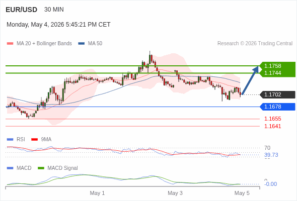Click the 9MA red legend marker
The image size is (297, 201).
(x=34, y=140)
